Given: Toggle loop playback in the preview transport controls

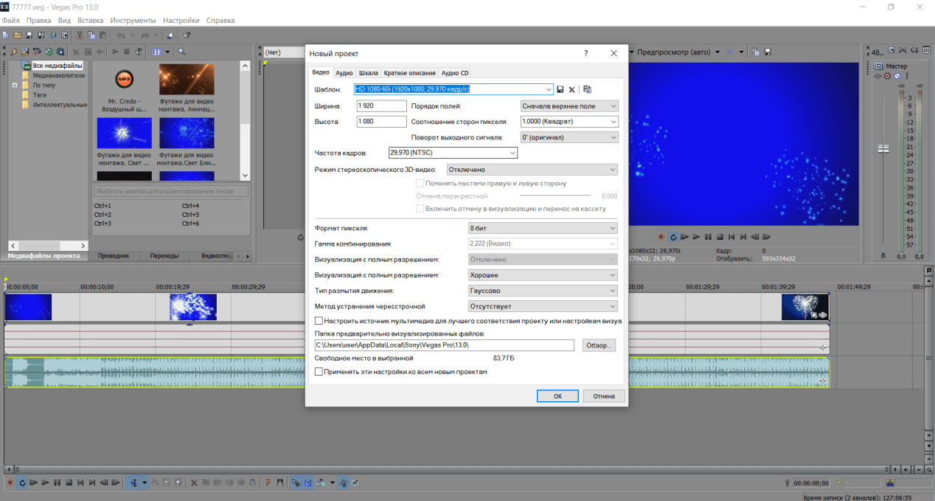Looking at the screenshot, I should pyautogui.click(x=672, y=237).
